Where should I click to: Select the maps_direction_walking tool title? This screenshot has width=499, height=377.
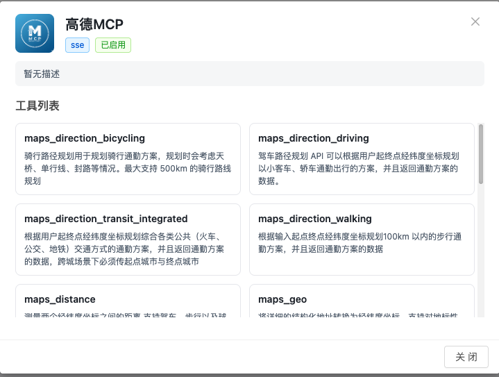pos(315,219)
